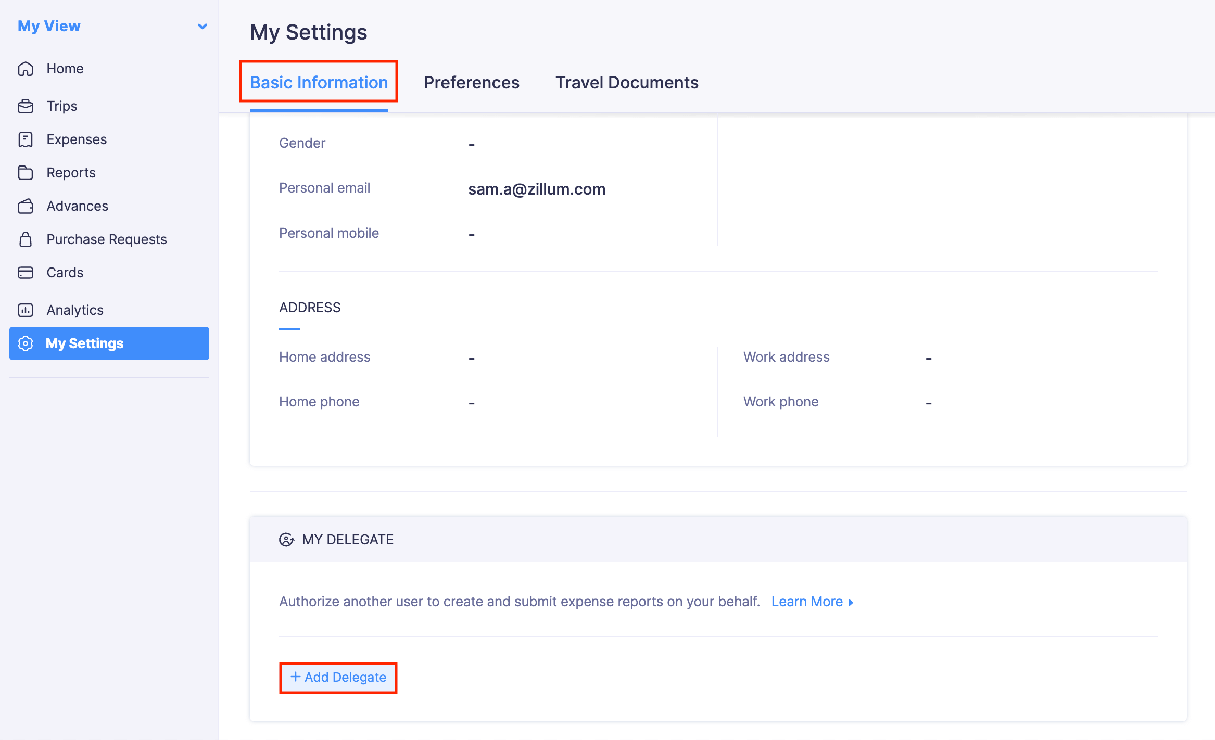The height and width of the screenshot is (740, 1215).
Task: Click the Home address label
Action: [324, 357]
